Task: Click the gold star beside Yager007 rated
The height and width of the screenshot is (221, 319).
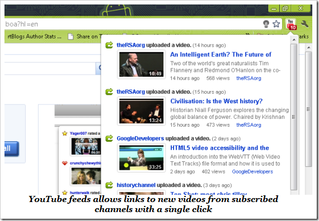Action: pos(65,133)
